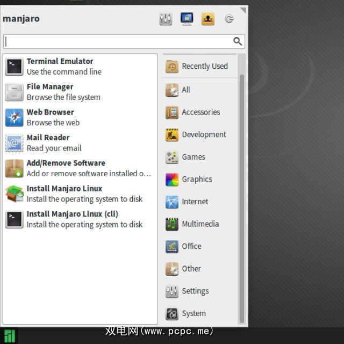The height and width of the screenshot is (344, 344).
Task: Click the 'File Manager' title text
Action: tap(50, 87)
